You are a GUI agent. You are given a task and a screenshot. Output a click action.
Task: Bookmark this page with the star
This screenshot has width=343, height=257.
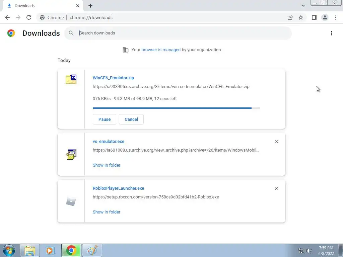pos(301,17)
